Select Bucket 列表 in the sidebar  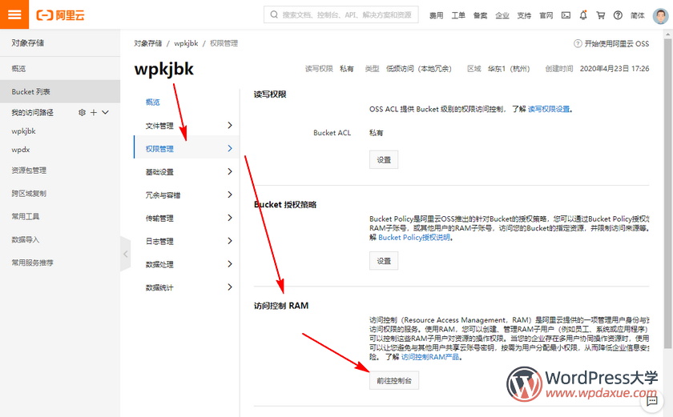(31, 92)
